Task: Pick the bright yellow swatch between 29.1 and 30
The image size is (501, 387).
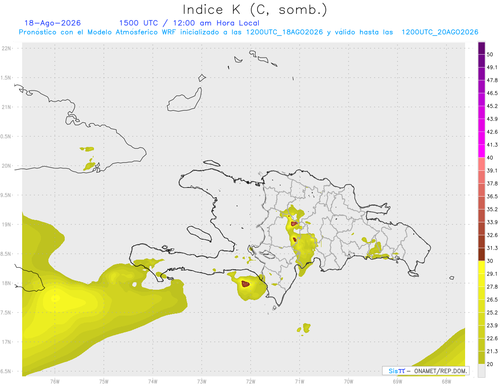Action: 481,267
